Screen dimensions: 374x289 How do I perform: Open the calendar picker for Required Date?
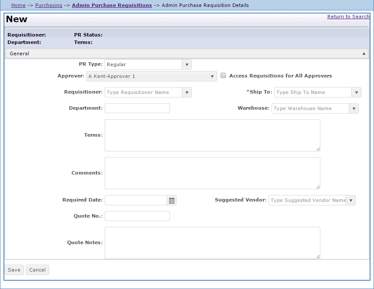pyautogui.click(x=171, y=200)
